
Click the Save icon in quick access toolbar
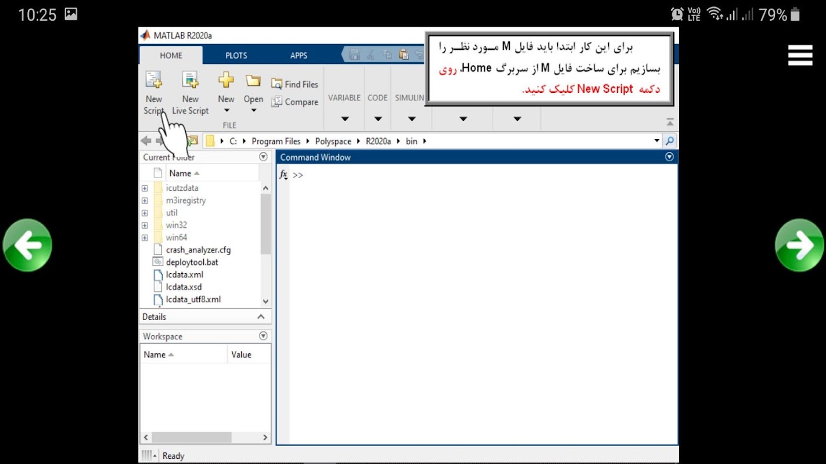point(354,55)
